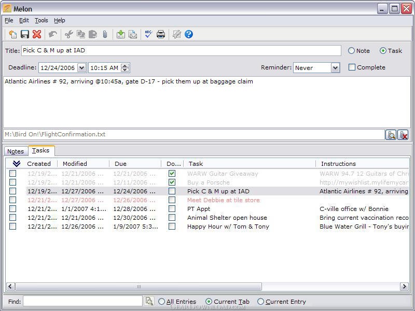The width and height of the screenshot is (415, 311).
Task: Click the double-chevron column header
Action: coord(17,164)
